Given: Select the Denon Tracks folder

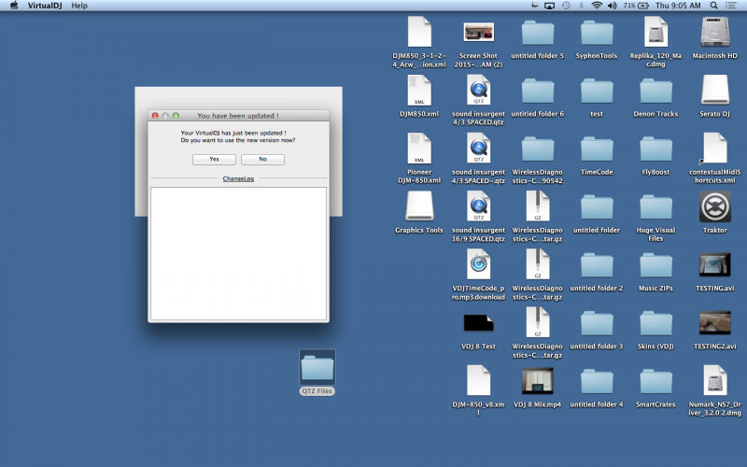Looking at the screenshot, I should click(x=655, y=91).
